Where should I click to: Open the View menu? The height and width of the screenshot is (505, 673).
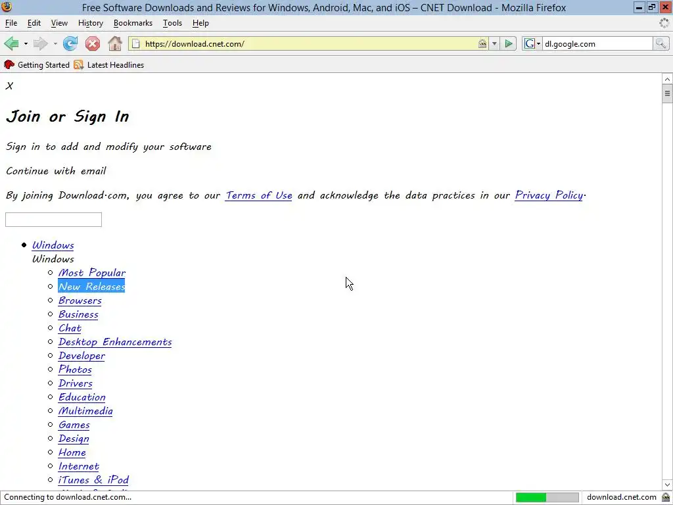tap(59, 23)
